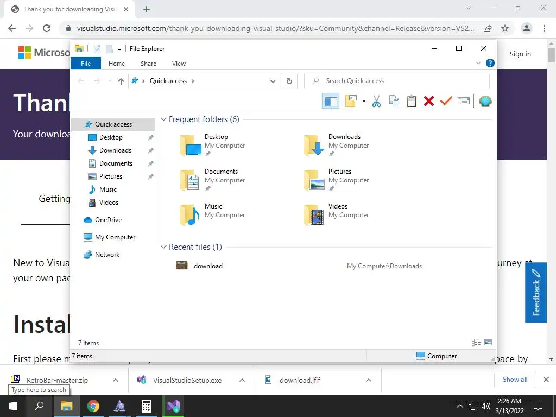Open the Customize Quick Access Toolbar dropdown
Image resolution: width=556 pixels, height=417 pixels.
pos(119,49)
